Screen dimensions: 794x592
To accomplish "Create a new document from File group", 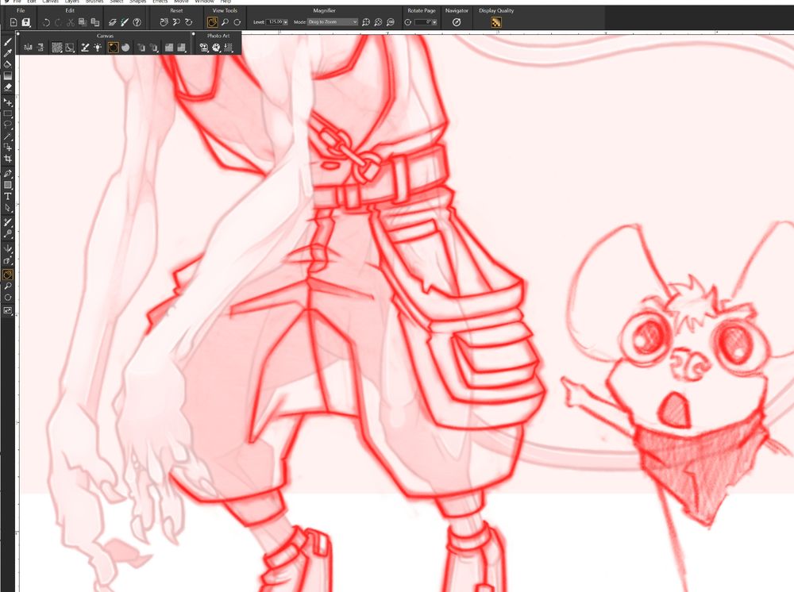I will pos(13,22).
